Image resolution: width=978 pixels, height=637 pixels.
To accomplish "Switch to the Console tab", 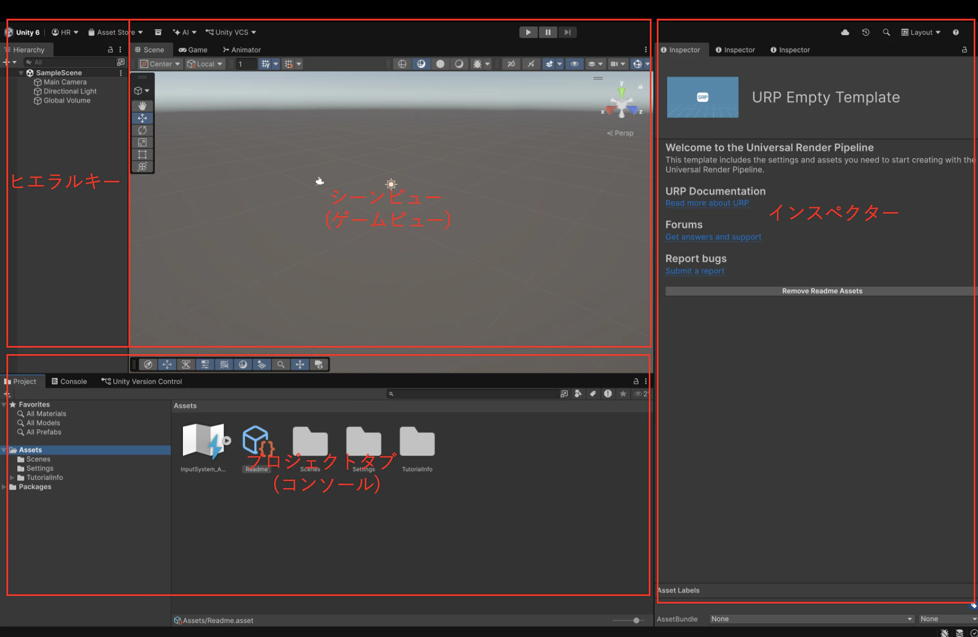I will click(69, 381).
